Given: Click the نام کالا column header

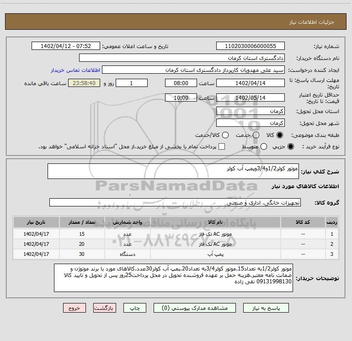Looking at the screenshot, I should (215, 222).
